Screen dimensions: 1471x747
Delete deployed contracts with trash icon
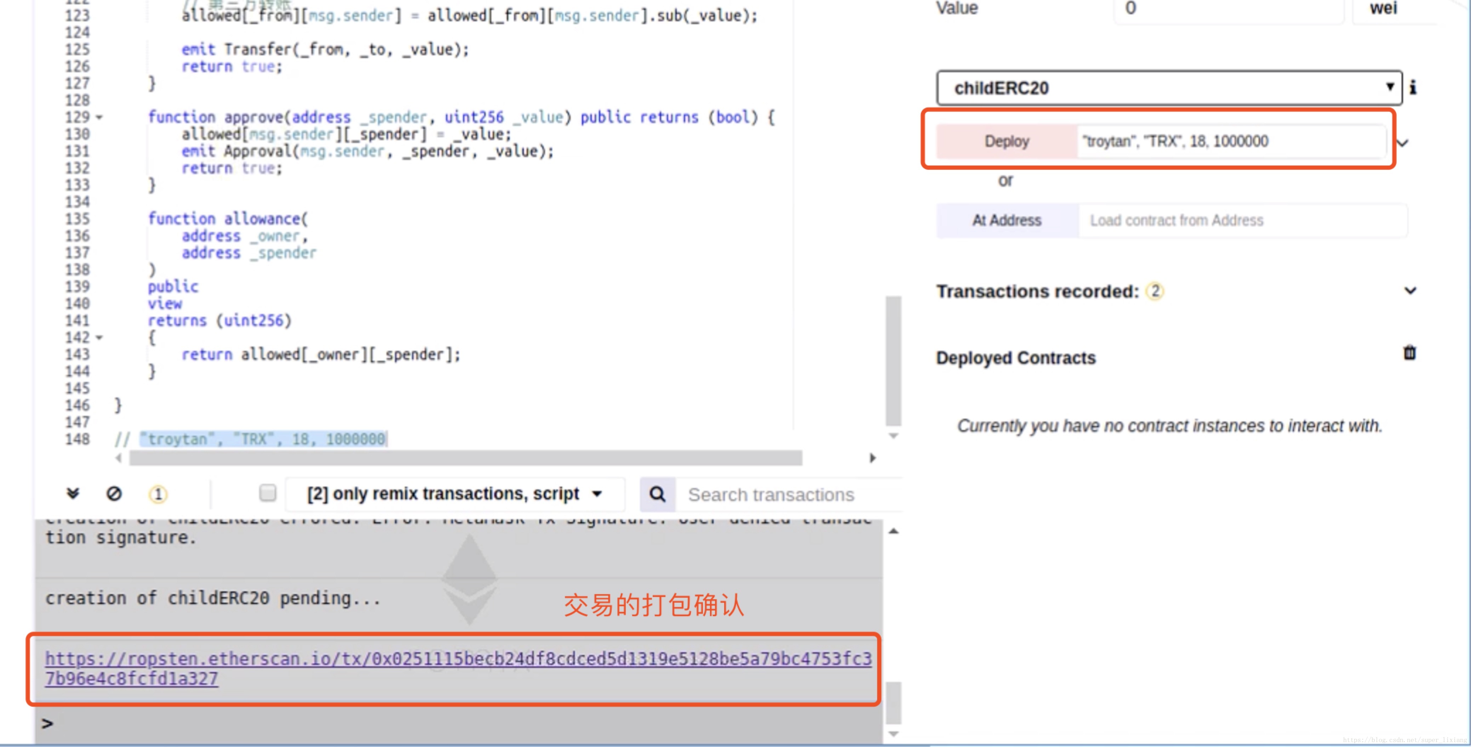coord(1409,353)
